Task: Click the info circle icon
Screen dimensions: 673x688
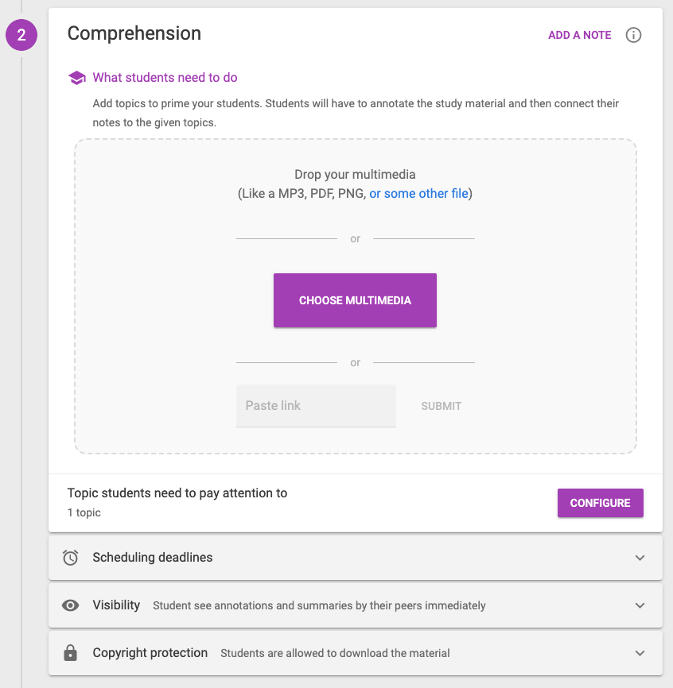Action: coord(633,35)
